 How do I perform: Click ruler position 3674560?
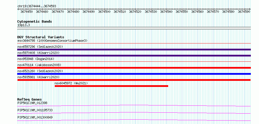pos(197,12)
